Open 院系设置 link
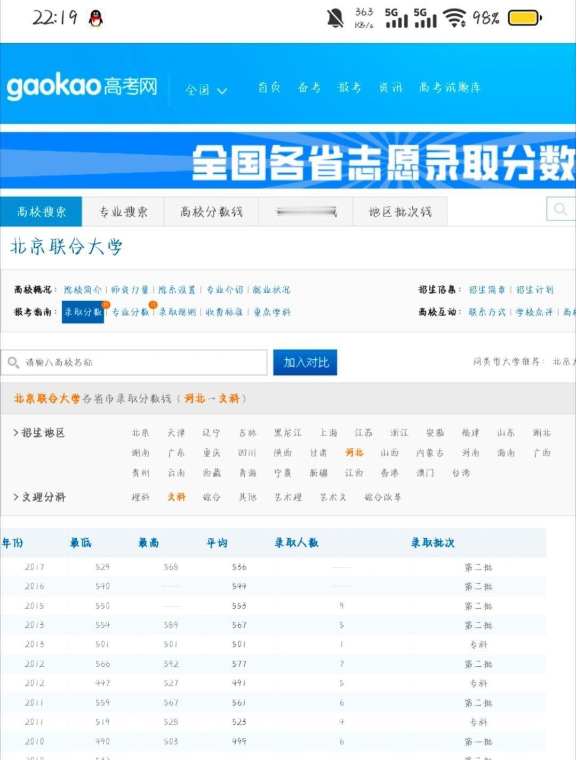 click(177, 290)
